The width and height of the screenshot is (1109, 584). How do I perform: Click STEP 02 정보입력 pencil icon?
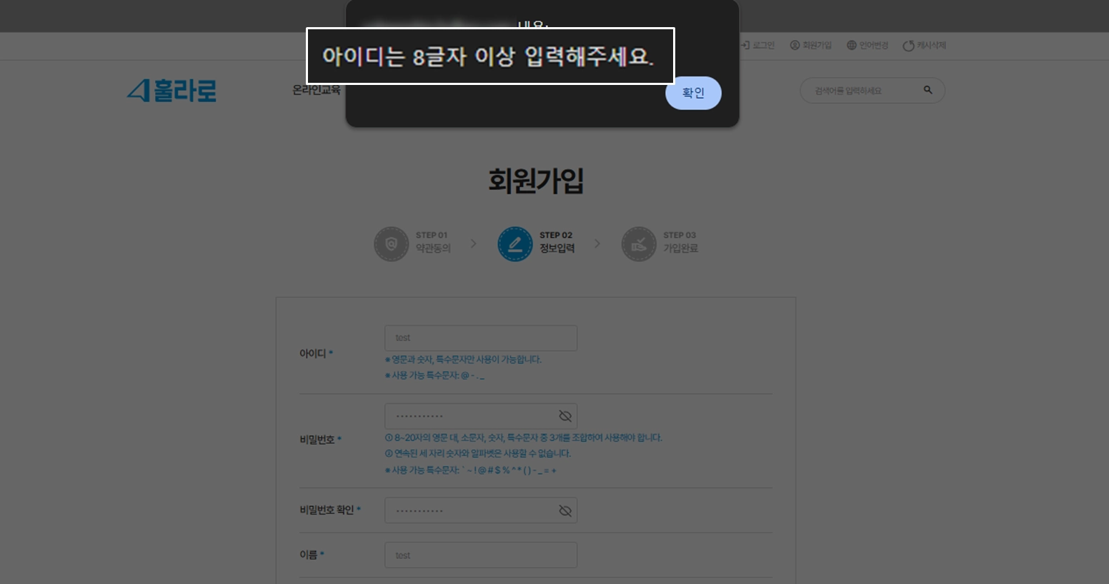(514, 244)
